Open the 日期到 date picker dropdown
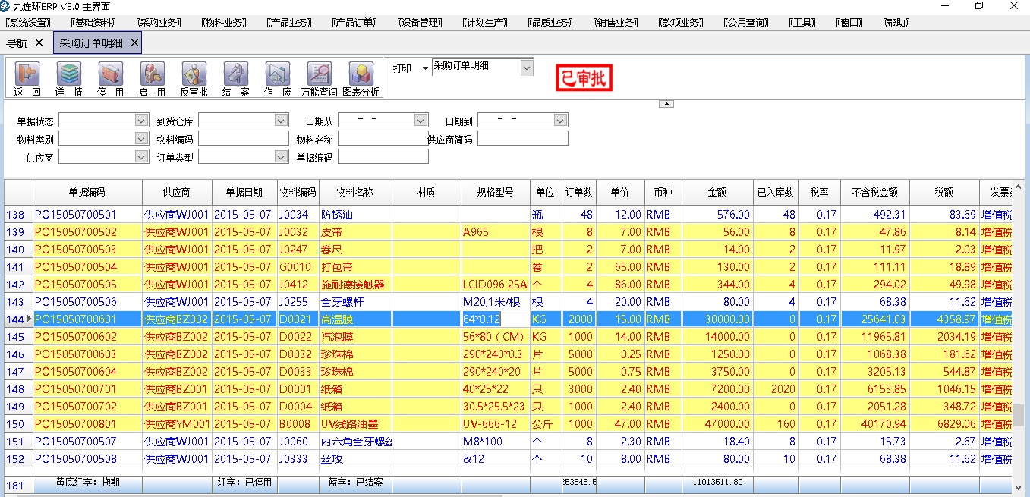This screenshot has width=1030, height=497. [561, 120]
